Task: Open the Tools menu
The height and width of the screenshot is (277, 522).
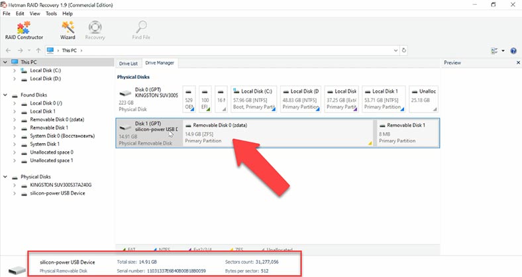Action: click(x=51, y=14)
